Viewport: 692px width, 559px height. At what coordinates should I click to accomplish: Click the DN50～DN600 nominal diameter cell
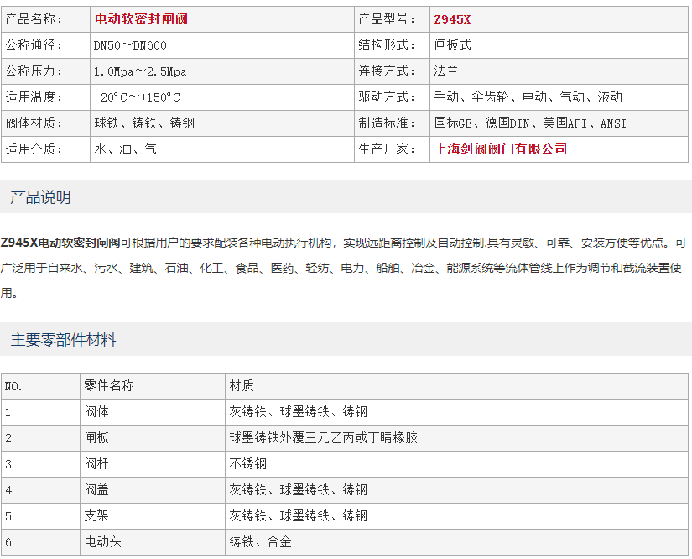[130, 45]
